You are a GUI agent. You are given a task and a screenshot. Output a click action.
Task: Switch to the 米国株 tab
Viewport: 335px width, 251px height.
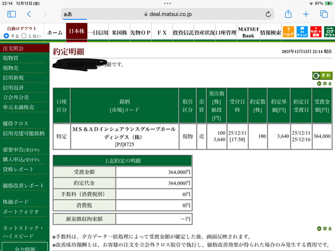tap(119, 32)
